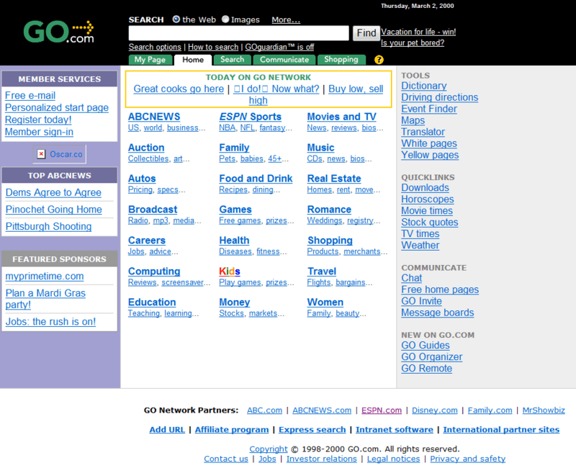Screen dimensions: 576x476
Task: Read the Pinochet Going Home headline
Action: pyautogui.click(x=54, y=210)
